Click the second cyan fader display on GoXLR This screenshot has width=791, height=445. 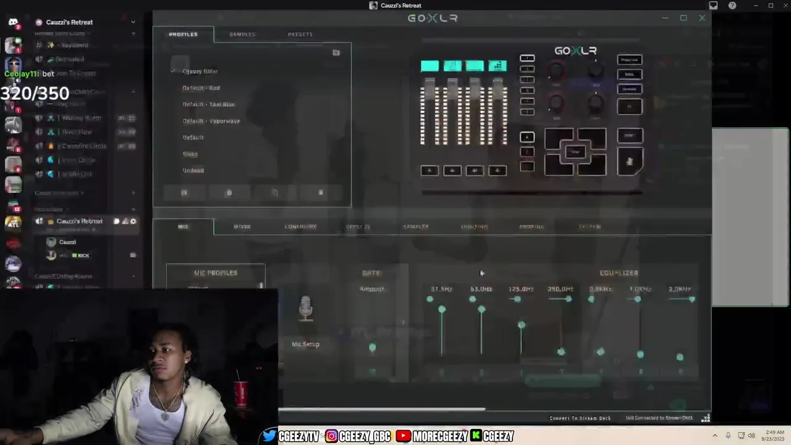[452, 66]
